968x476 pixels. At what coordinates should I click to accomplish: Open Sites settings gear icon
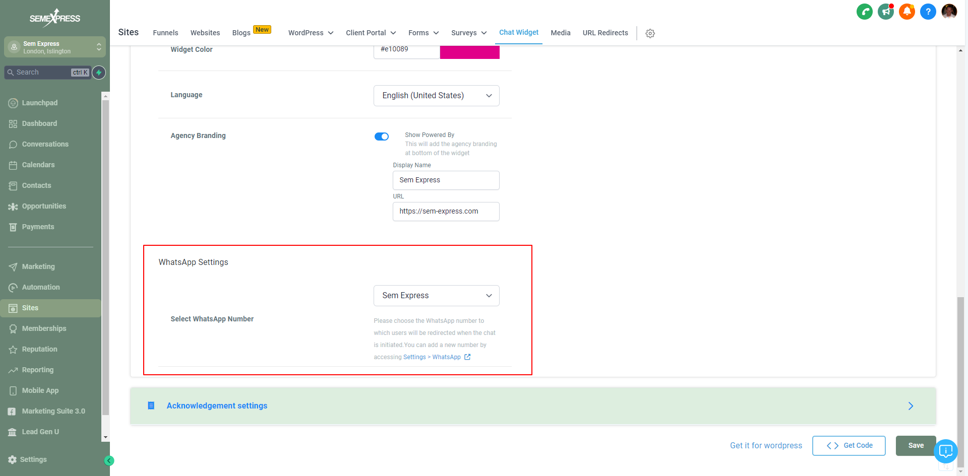[x=650, y=33]
